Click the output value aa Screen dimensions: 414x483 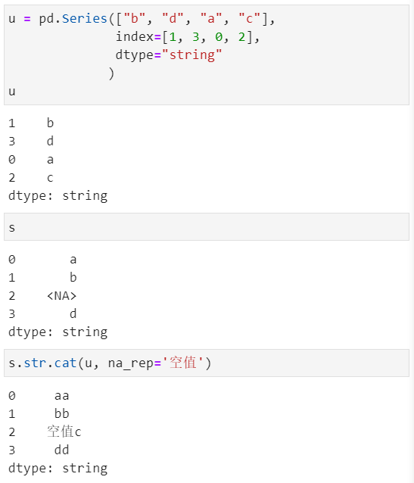(x=61, y=395)
